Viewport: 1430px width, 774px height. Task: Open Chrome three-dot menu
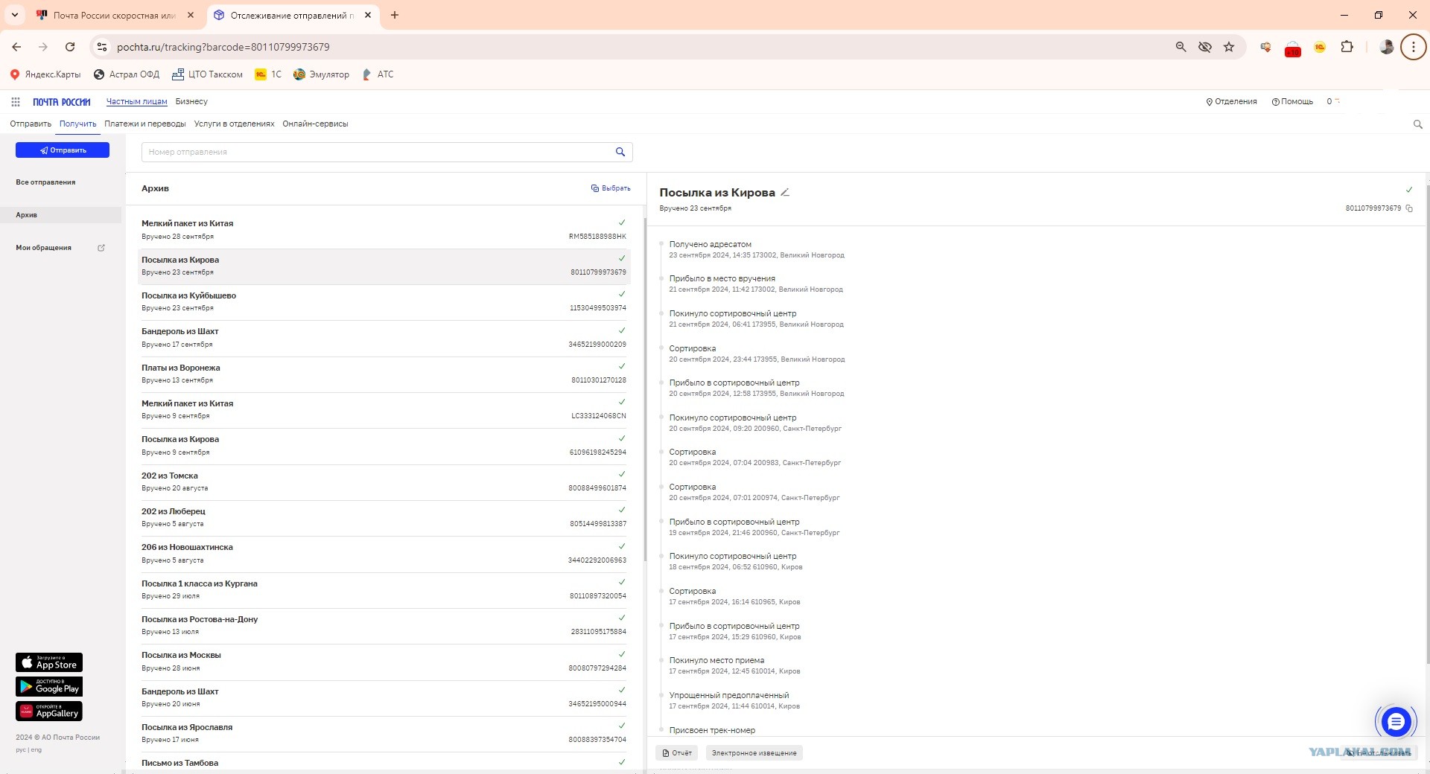click(x=1413, y=47)
